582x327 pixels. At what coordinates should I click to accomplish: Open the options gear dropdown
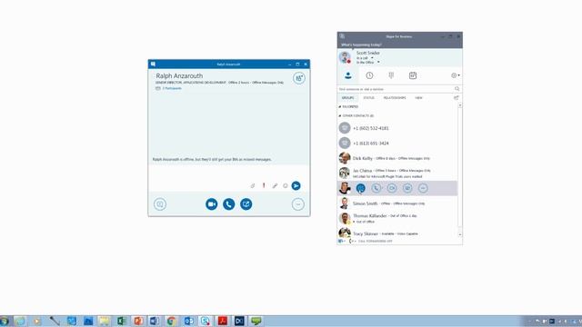(x=456, y=75)
